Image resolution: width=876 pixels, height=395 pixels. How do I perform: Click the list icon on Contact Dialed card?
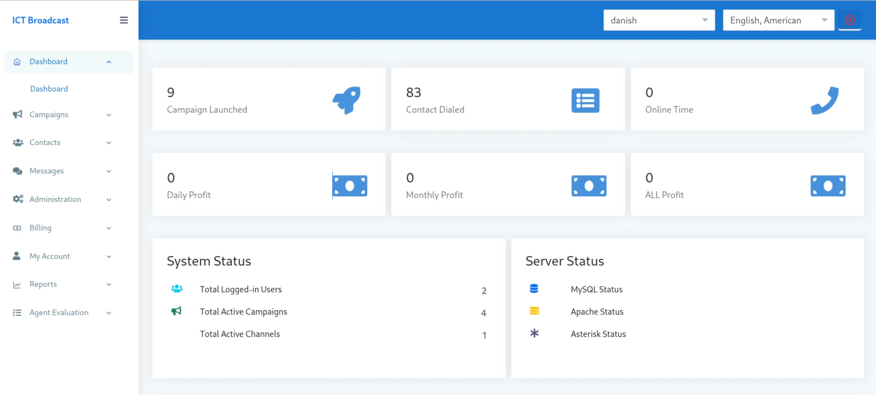(585, 100)
